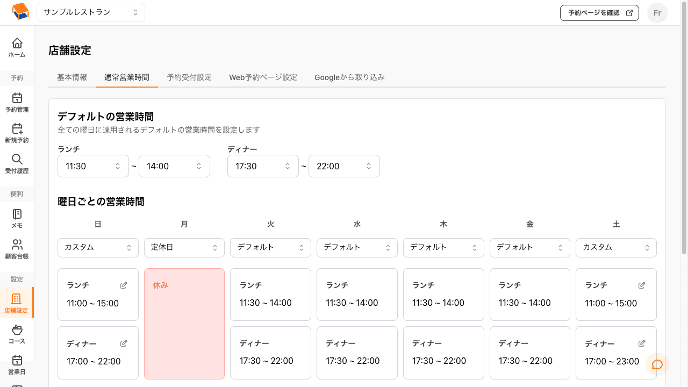
Task: Edit Sunday lunch hours with pencil icon
Action: (124, 285)
